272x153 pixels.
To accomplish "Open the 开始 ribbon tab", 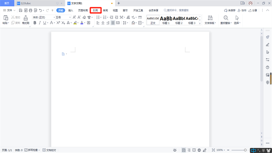I will (61, 11).
